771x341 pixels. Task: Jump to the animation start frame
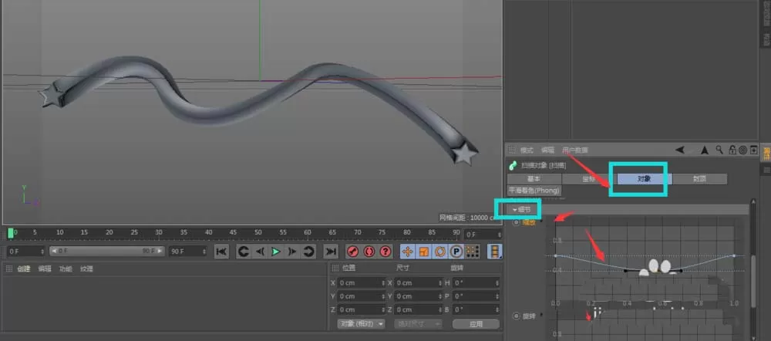click(x=221, y=252)
